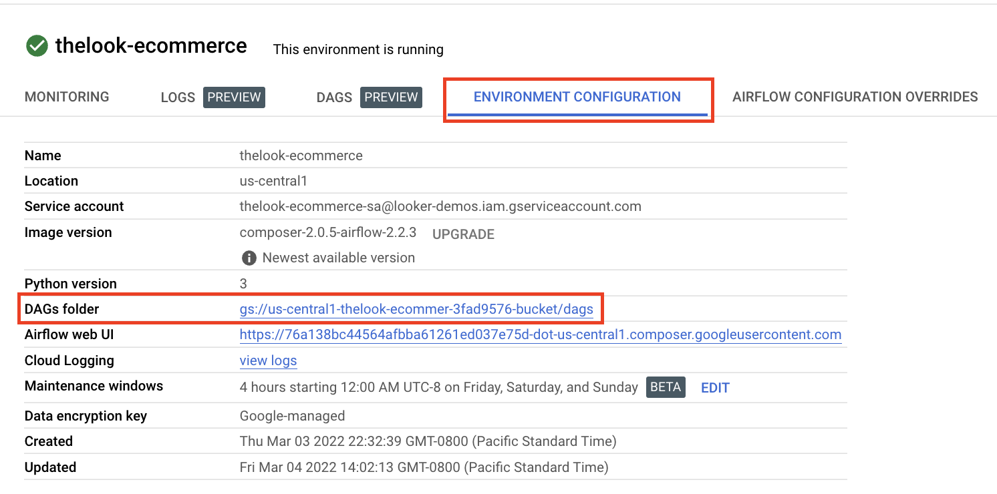Open the Monitoring tab
Viewport: 997px width, 494px height.
67,97
